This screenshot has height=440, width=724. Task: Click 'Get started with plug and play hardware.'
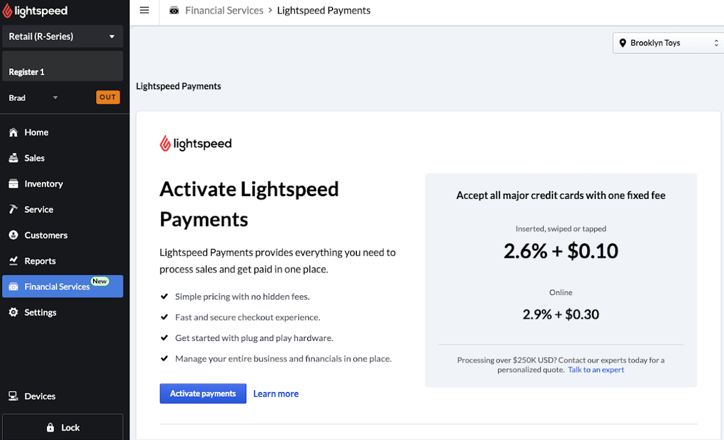click(254, 338)
